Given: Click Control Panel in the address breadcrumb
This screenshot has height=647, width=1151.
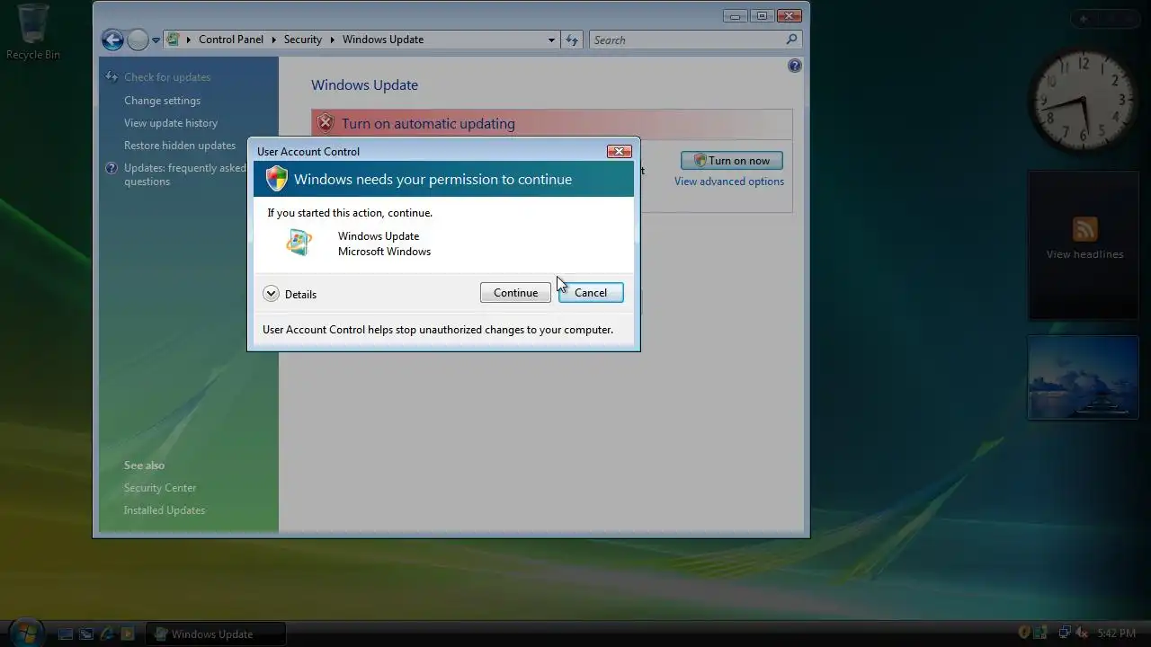Looking at the screenshot, I should 231,40.
